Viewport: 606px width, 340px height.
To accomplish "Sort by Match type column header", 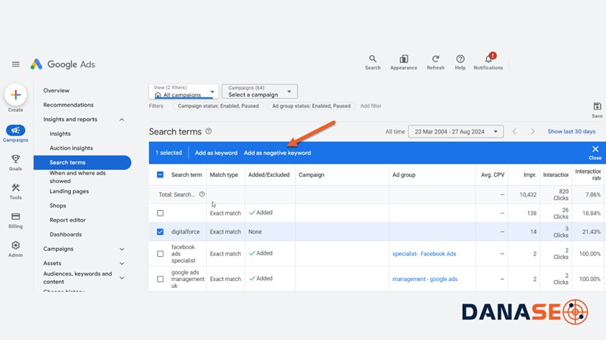I will coord(223,175).
